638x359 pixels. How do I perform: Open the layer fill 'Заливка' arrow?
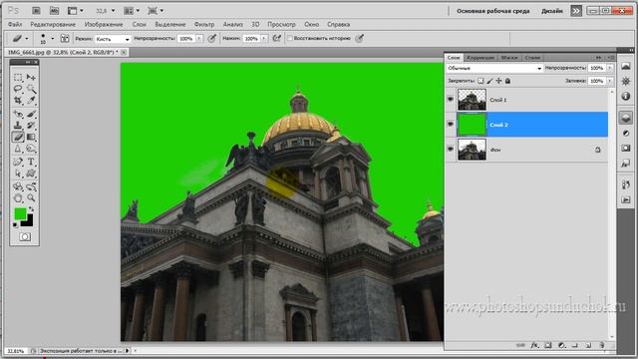pyautogui.click(x=610, y=81)
